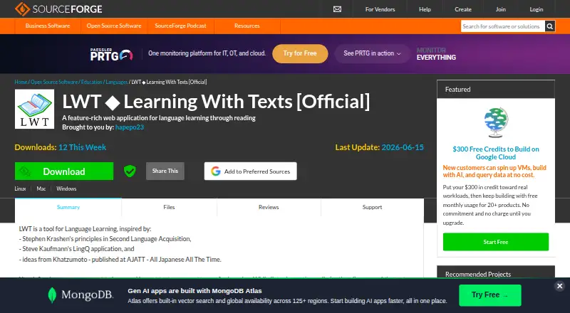Open the Languages breadcrumb link
Image resolution: width=570 pixels, height=313 pixels.
[x=117, y=82]
